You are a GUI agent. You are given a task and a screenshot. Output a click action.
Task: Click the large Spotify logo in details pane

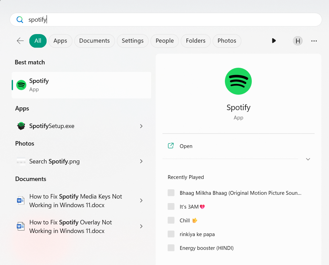238,81
